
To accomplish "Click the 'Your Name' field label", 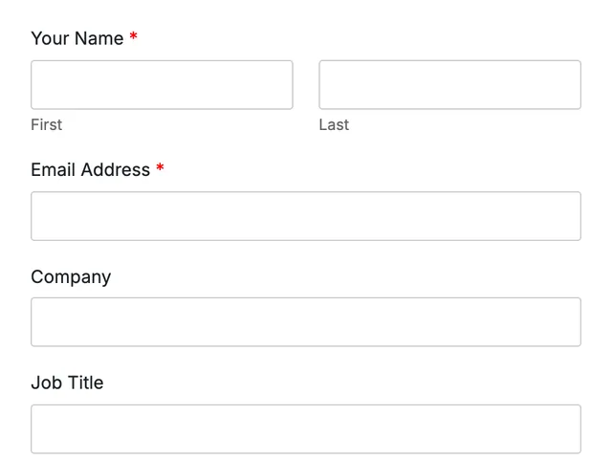I will click(77, 38).
